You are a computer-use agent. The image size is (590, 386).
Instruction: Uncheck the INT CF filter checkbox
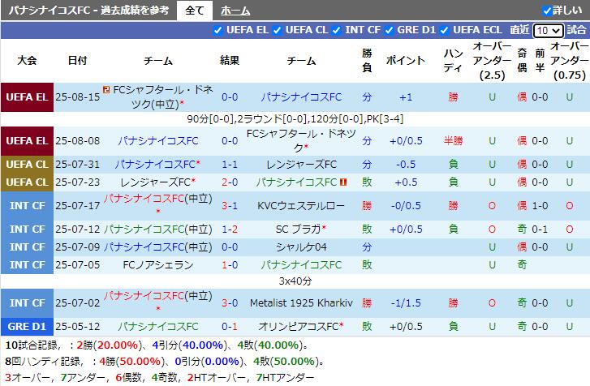point(337,30)
